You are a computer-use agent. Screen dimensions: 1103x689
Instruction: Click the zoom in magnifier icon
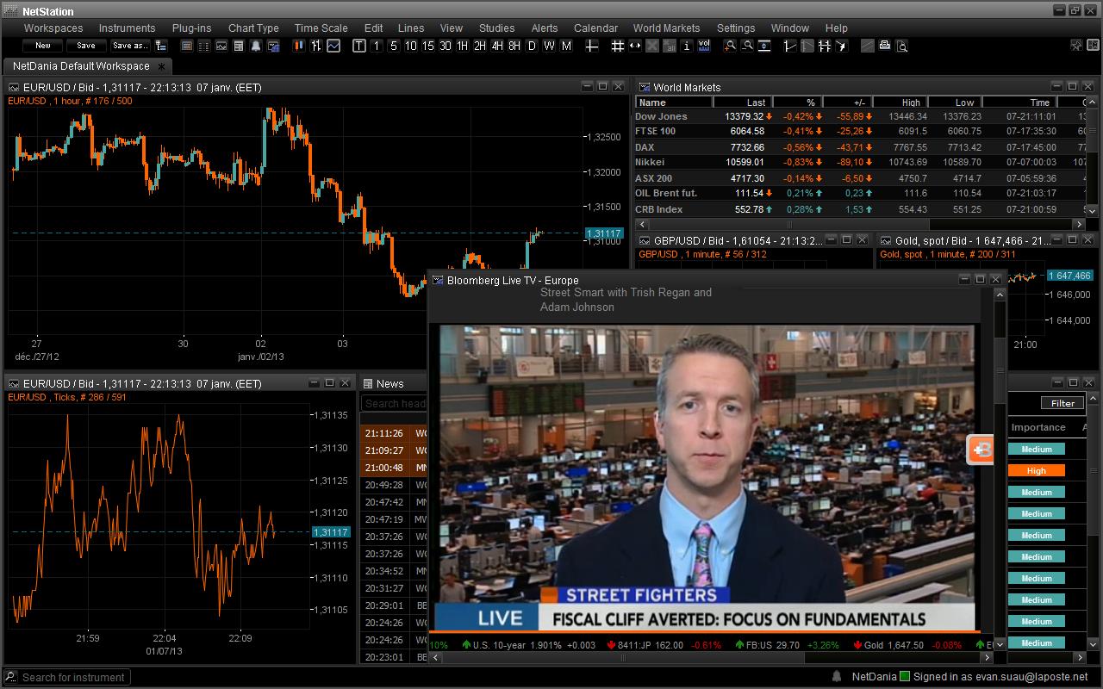tap(730, 46)
